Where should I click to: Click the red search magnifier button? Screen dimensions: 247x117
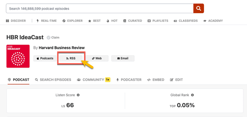[x=199, y=9]
